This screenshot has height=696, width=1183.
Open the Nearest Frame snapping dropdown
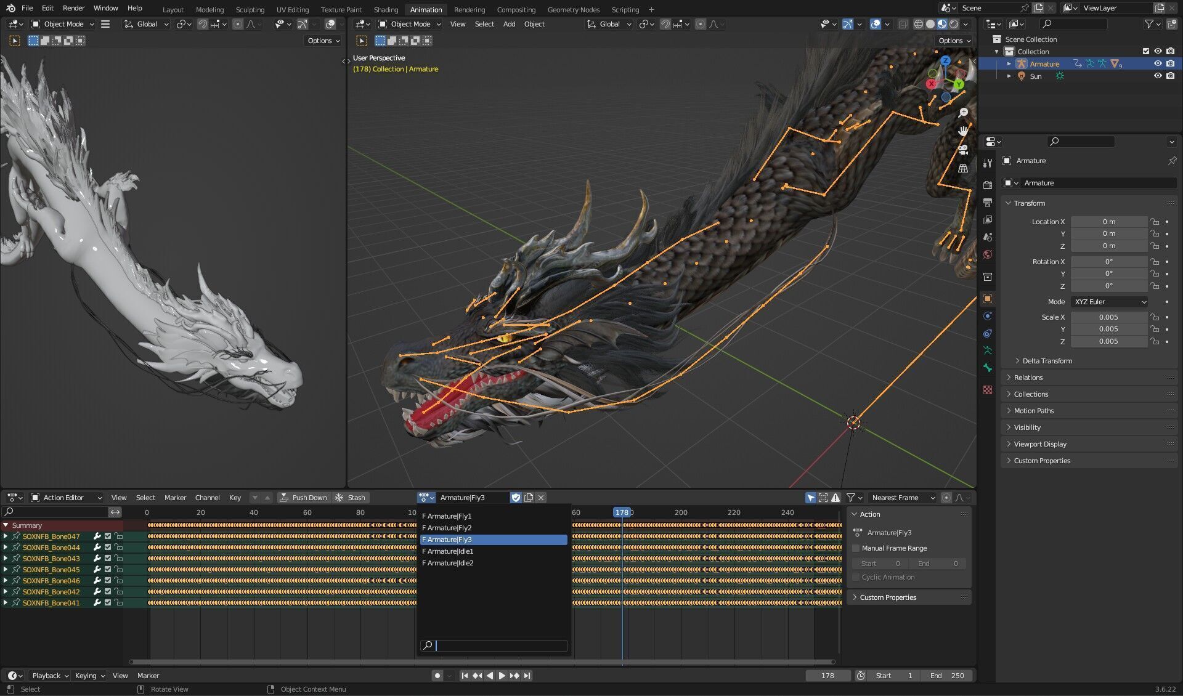click(902, 498)
